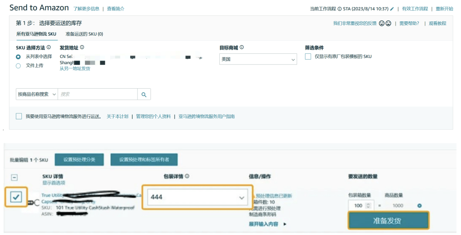Click the search magnifier icon button
Image resolution: width=461 pixels, height=235 pixels.
coord(144,94)
